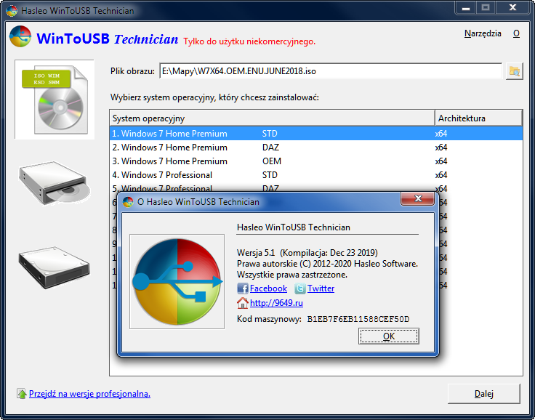Select the ISO/WIM image file source icon

(x=55, y=100)
